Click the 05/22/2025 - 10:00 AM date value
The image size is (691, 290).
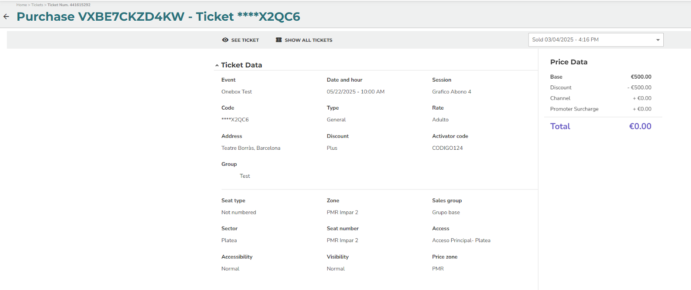[x=355, y=91]
